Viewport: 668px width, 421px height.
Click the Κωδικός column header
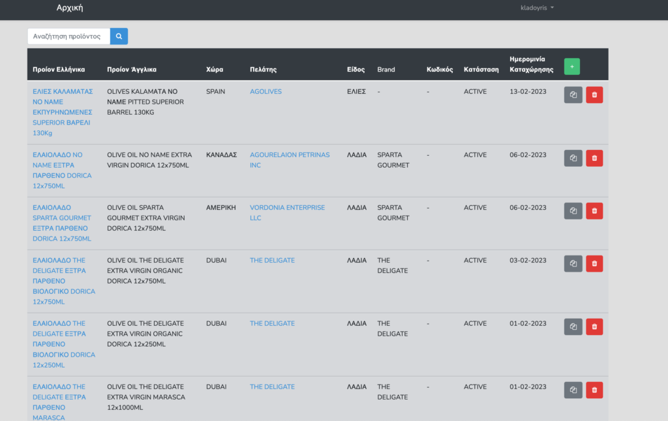pyautogui.click(x=440, y=69)
